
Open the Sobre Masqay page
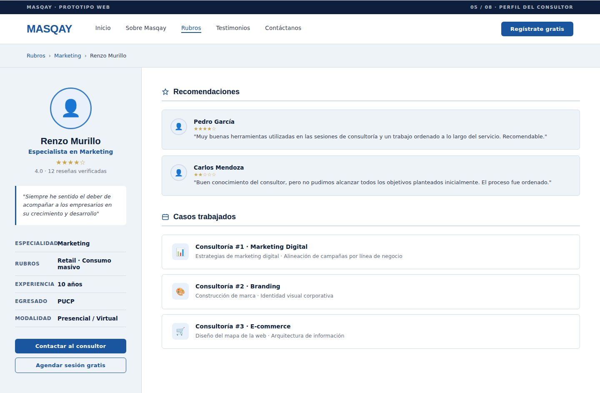pyautogui.click(x=146, y=28)
